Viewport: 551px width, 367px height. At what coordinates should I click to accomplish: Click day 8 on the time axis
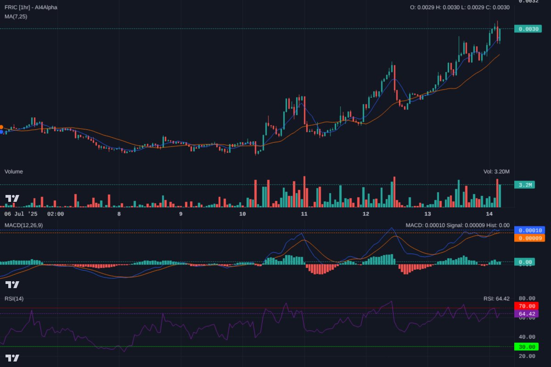tap(119, 214)
